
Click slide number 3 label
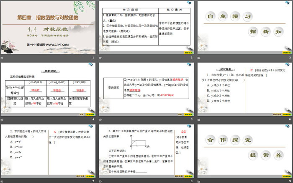click(290, 58)
